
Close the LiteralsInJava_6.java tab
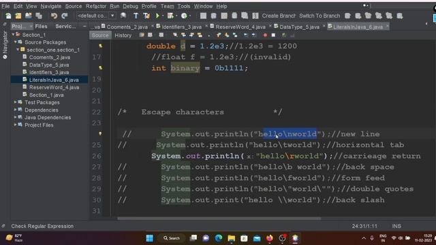(387, 26)
